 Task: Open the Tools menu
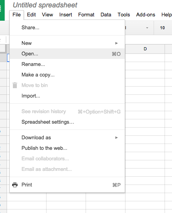tap(124, 15)
